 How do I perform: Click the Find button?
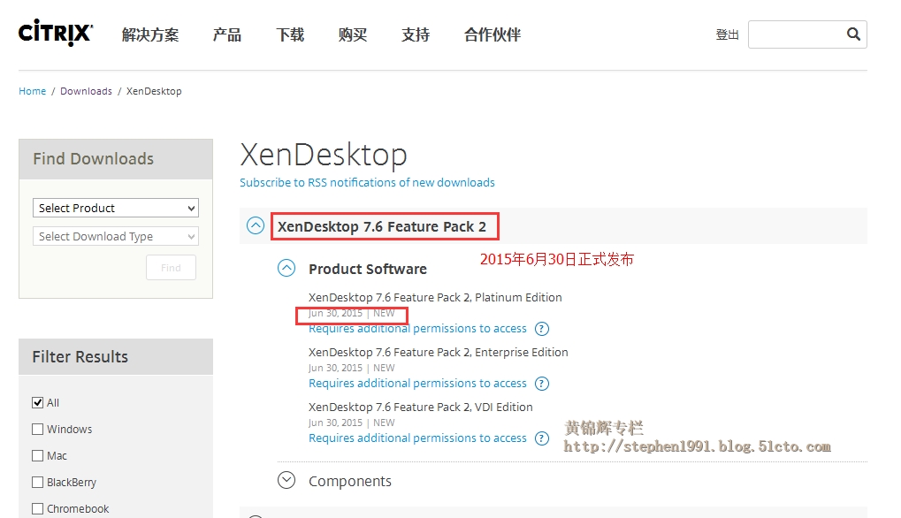pos(171,268)
